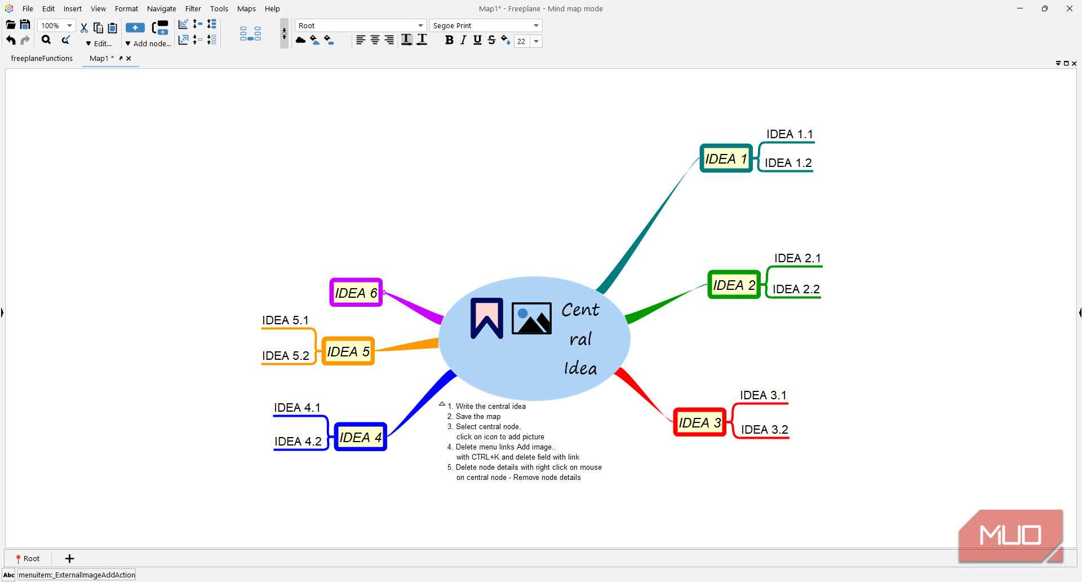Toggle left-to-right text direction T icon
Screen dimensions: 1082x582
point(407,40)
